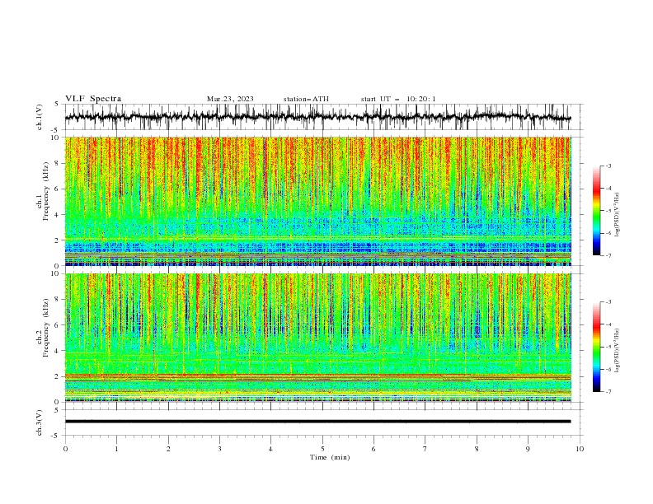Select the "start UT = 10:20:1" text
Image resolution: width=653 pixels, height=504 pixels.
[398, 99]
